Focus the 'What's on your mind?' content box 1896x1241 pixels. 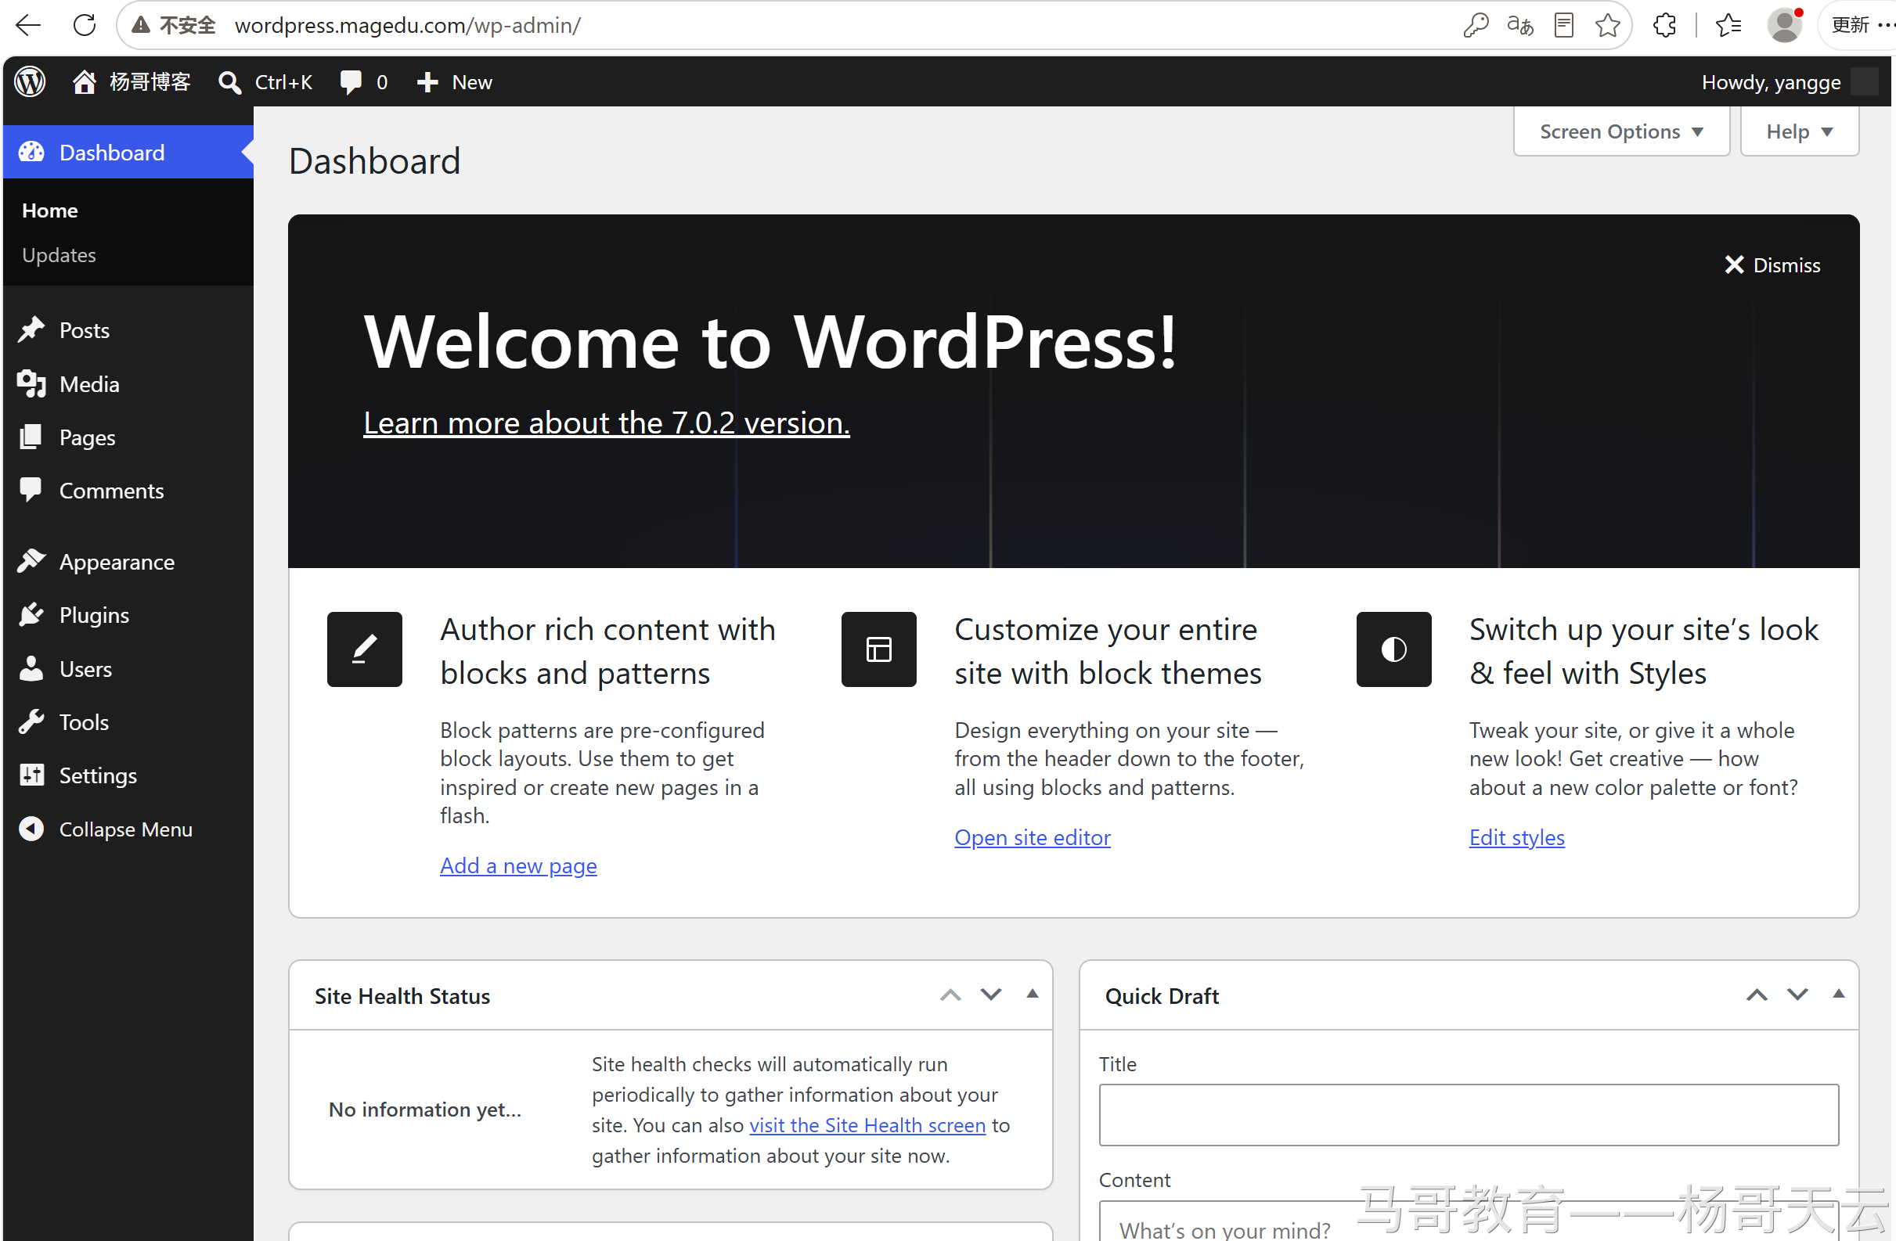tap(1469, 1223)
